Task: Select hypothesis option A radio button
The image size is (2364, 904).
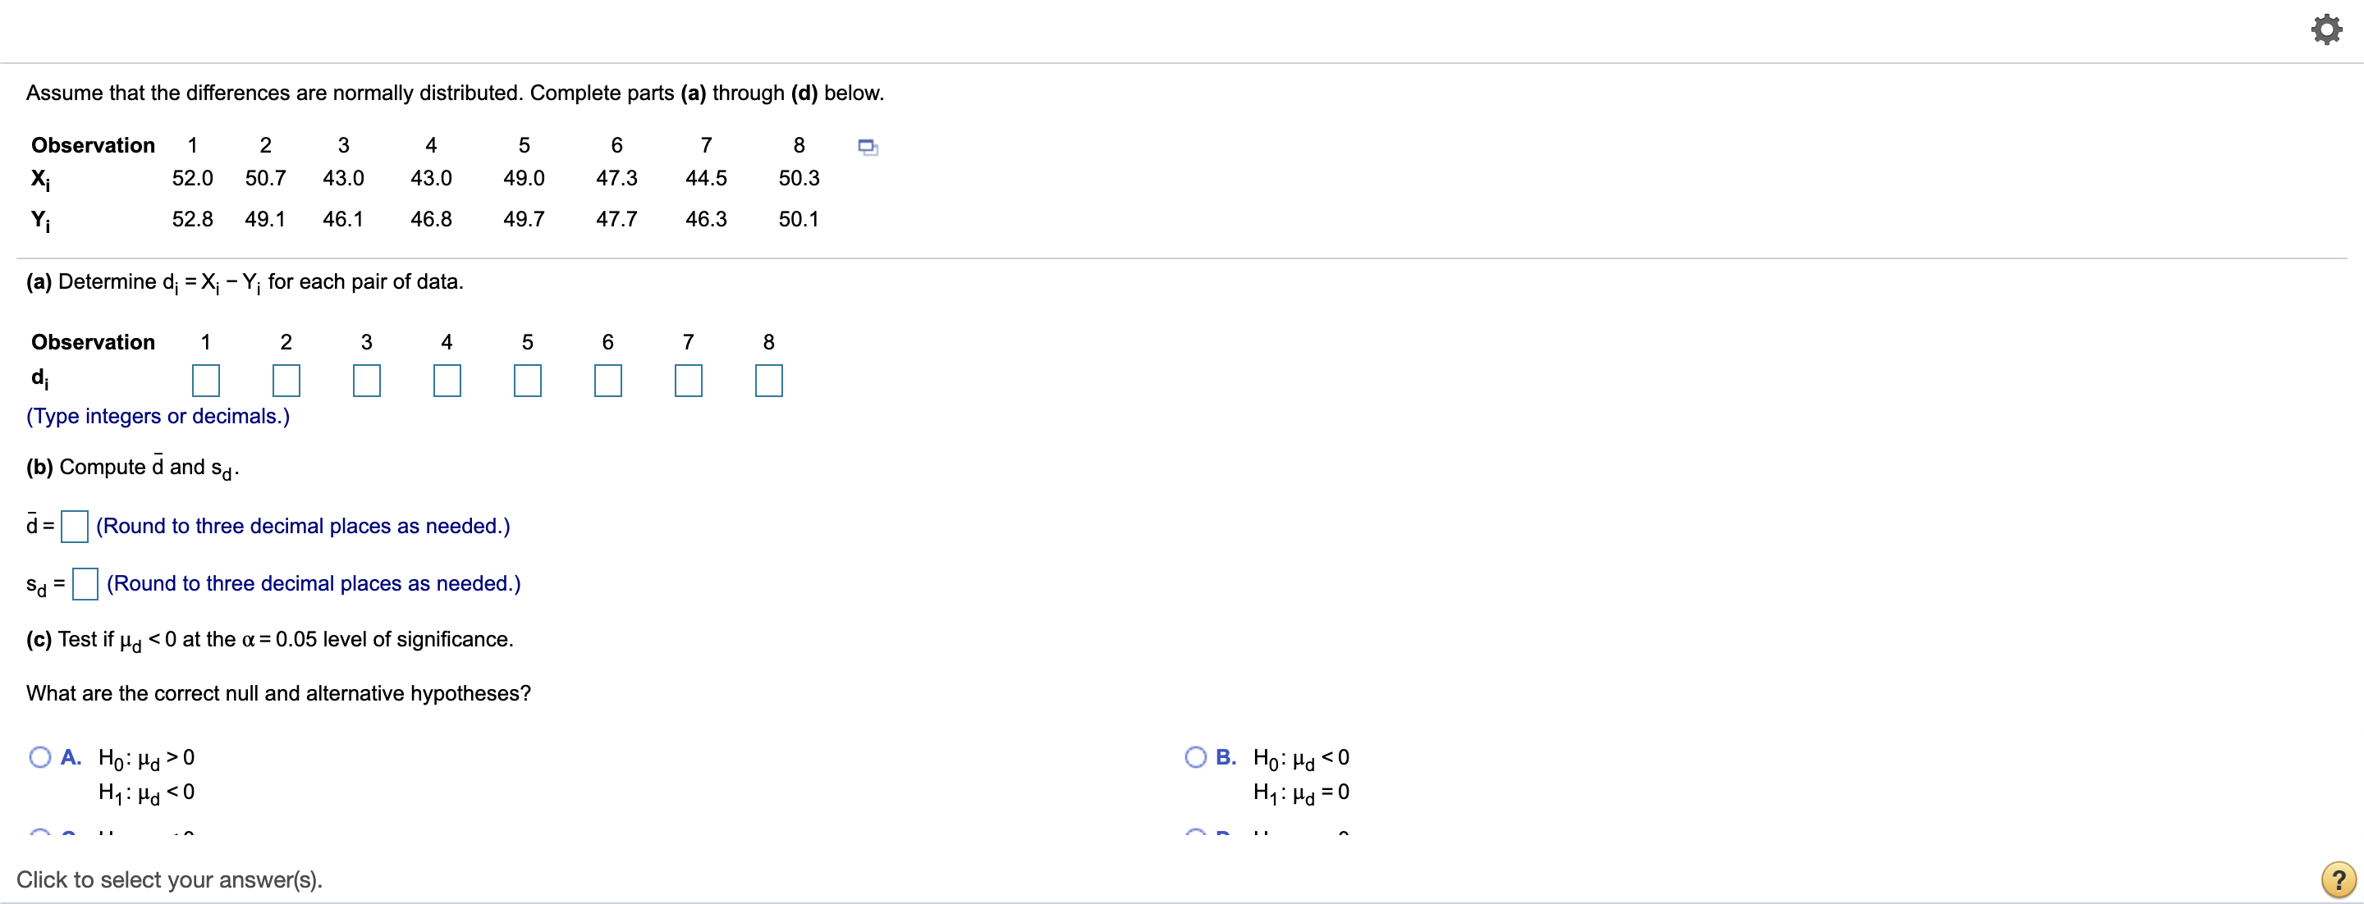Action: [39, 756]
